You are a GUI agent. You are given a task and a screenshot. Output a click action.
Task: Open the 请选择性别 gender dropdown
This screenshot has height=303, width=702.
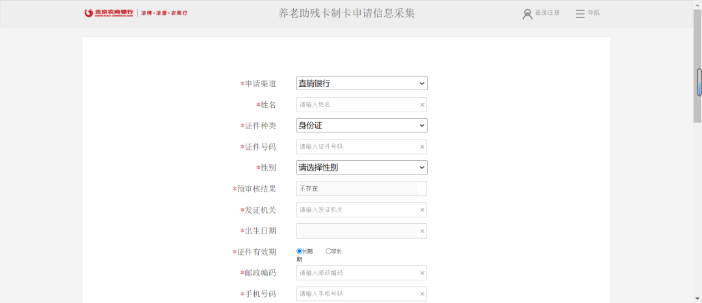pyautogui.click(x=361, y=167)
